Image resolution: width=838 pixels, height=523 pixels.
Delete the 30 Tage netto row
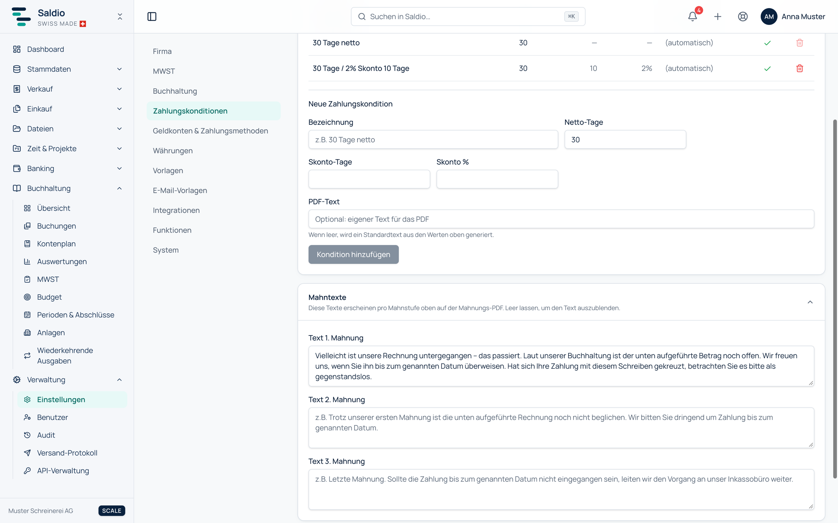coord(800,43)
